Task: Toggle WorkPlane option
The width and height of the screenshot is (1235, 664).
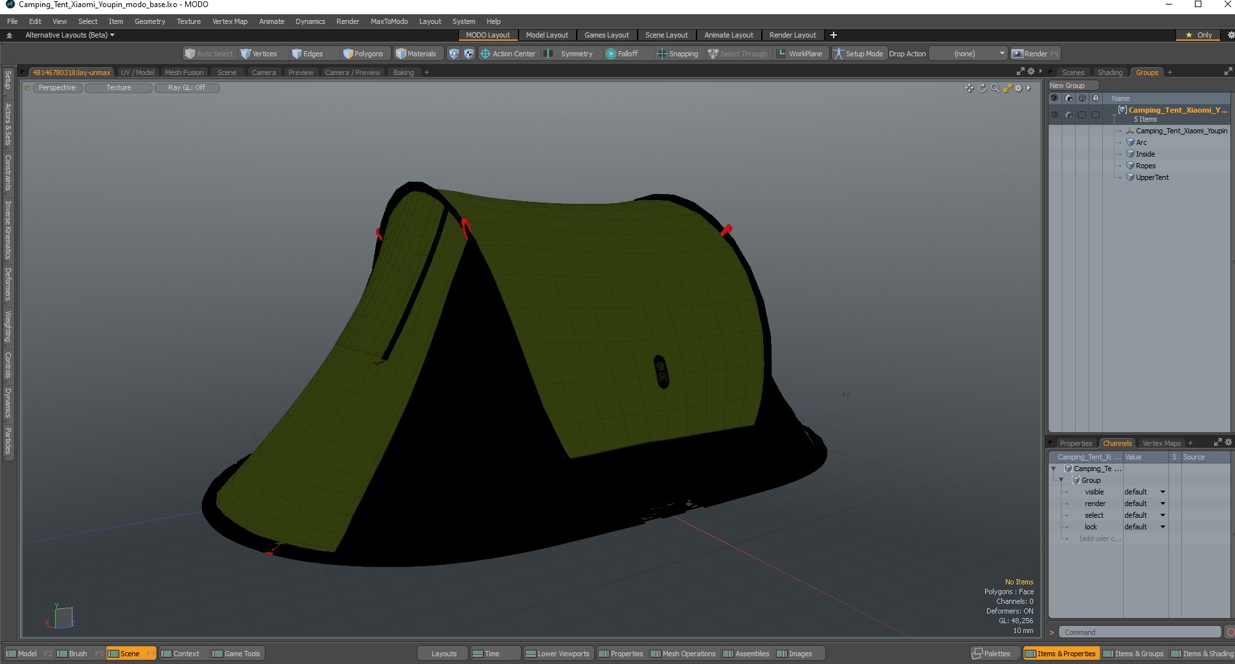Action: [800, 54]
